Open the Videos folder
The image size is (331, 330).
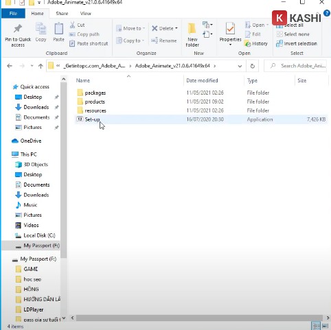pyautogui.click(x=31, y=225)
